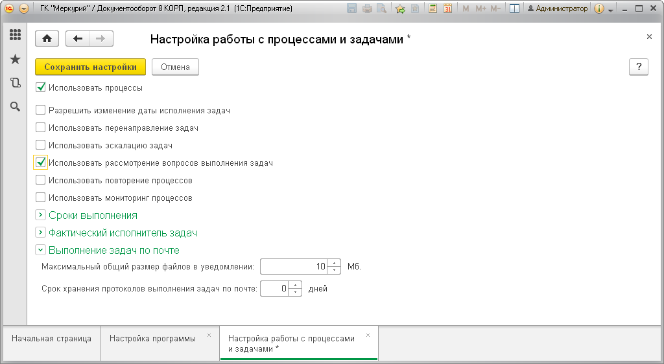Decrease max file size with down arrow

point(334,270)
